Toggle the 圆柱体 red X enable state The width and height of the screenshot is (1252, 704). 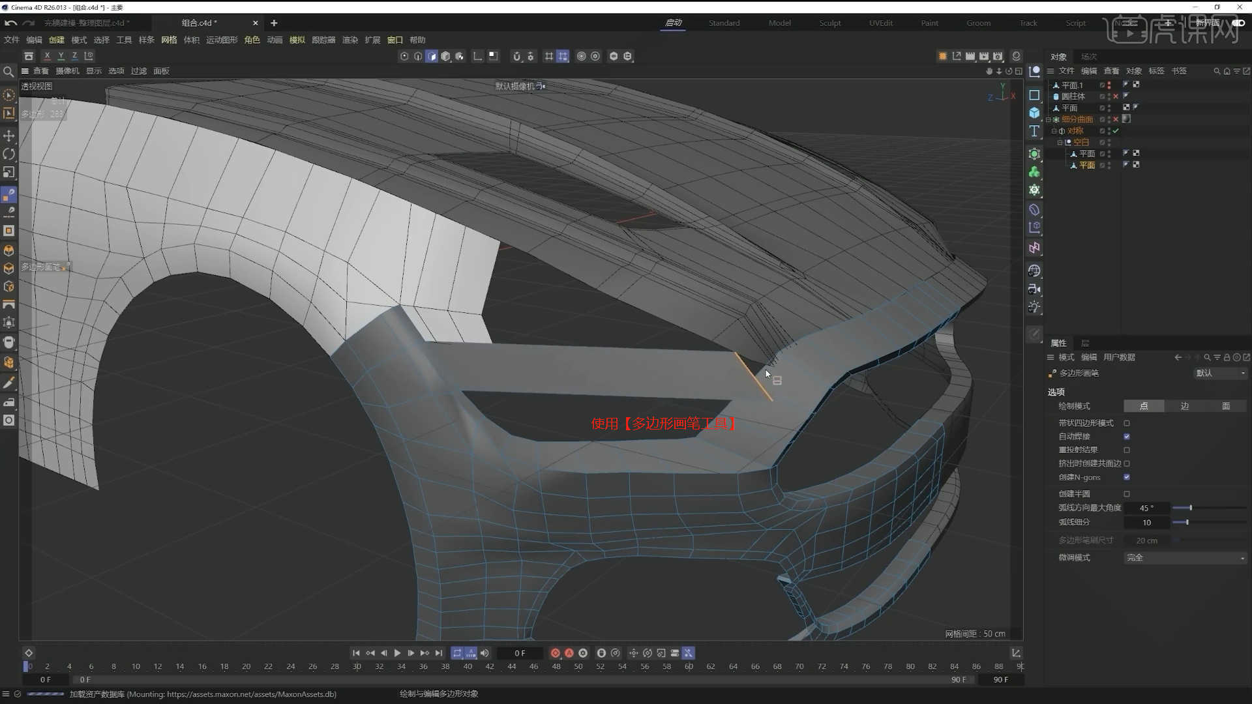(1116, 96)
